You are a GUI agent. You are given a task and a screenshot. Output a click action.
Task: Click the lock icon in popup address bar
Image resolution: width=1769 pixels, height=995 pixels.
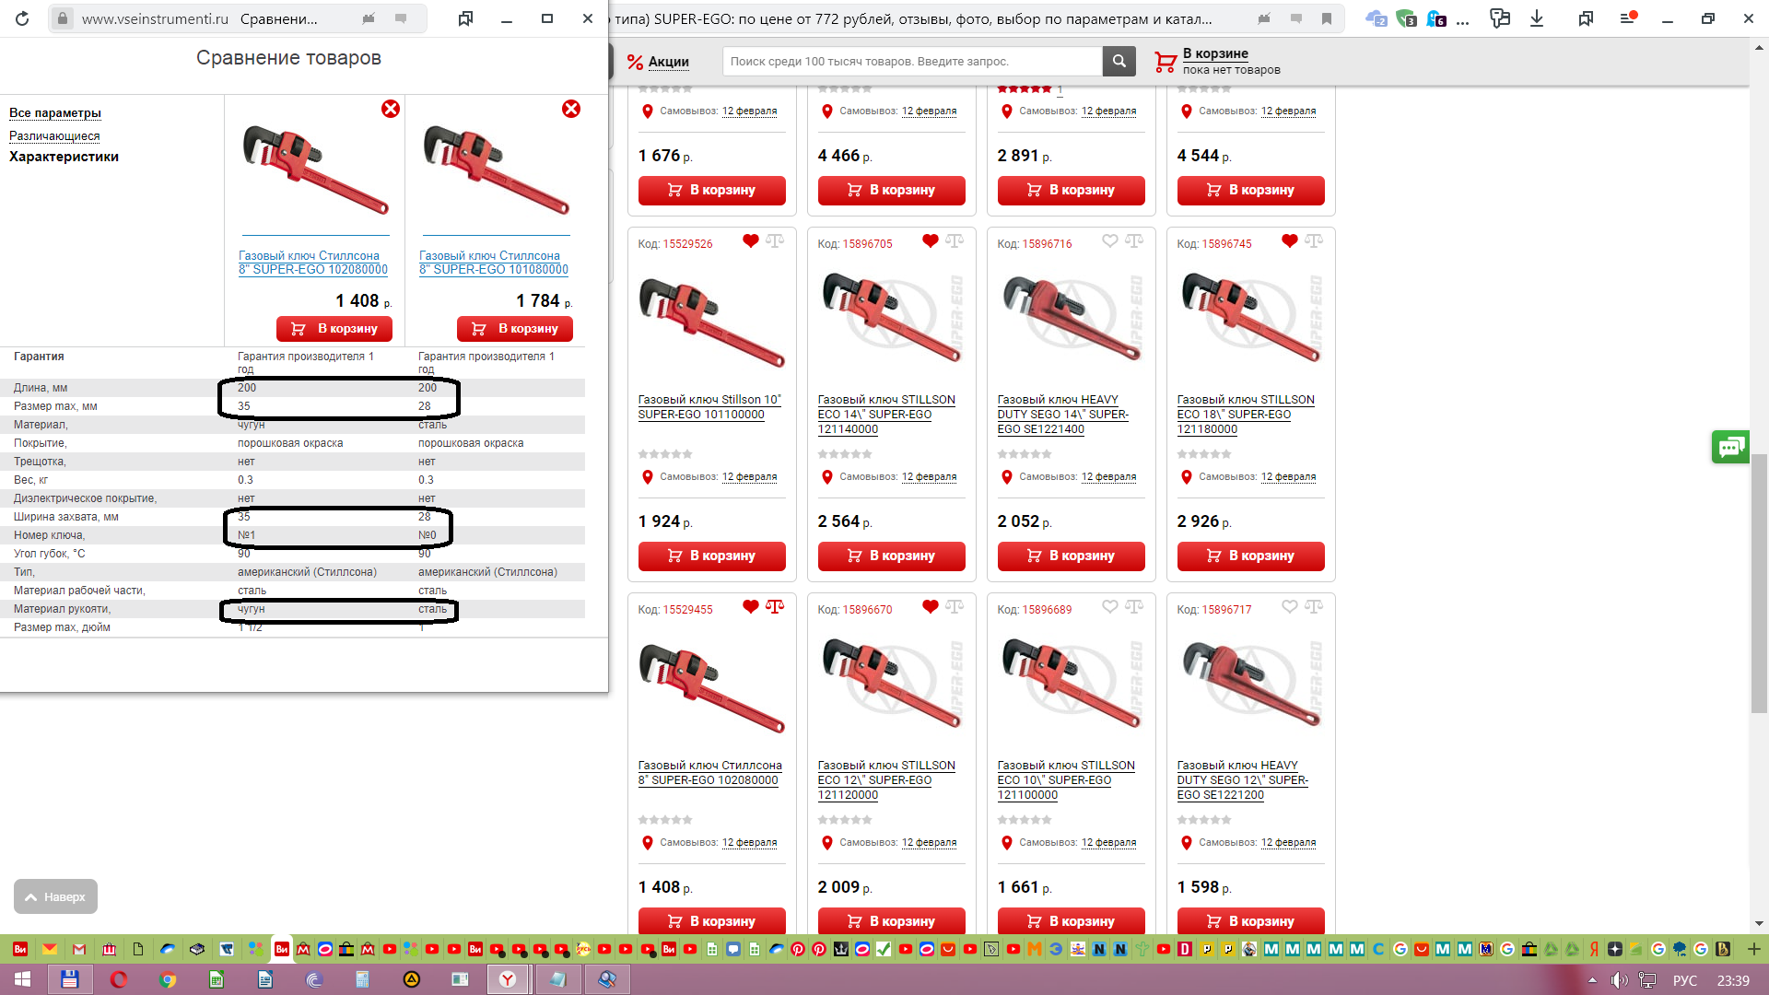pos(62,18)
